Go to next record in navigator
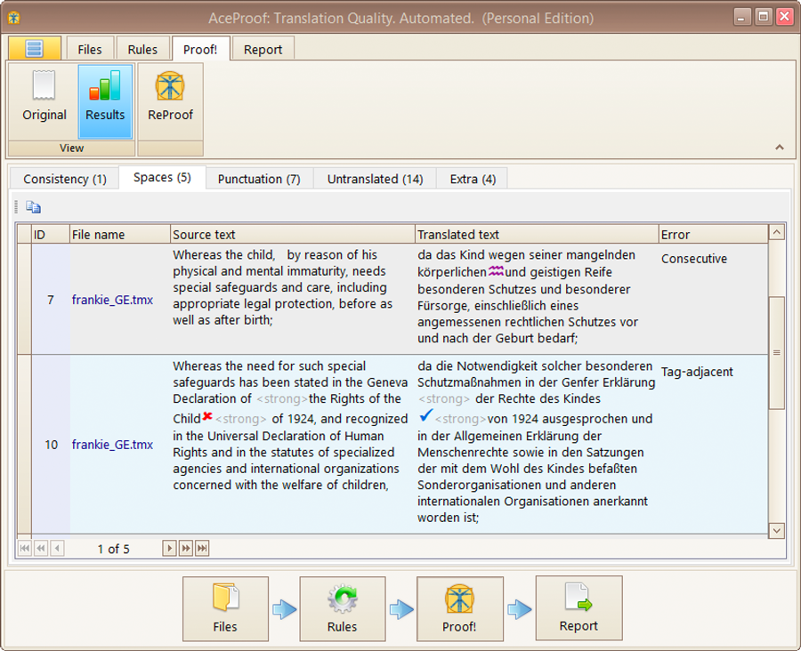This screenshot has width=801, height=651. [169, 549]
